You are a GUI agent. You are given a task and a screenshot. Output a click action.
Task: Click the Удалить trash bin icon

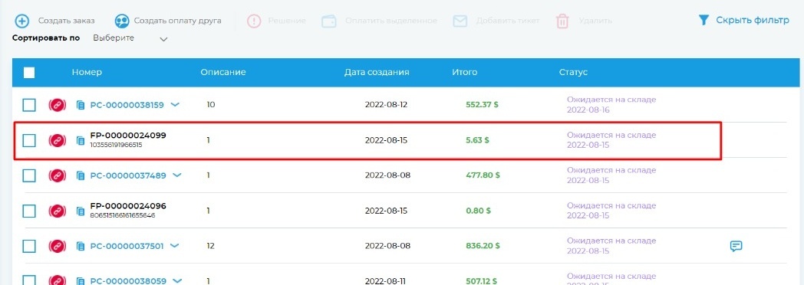click(x=563, y=21)
